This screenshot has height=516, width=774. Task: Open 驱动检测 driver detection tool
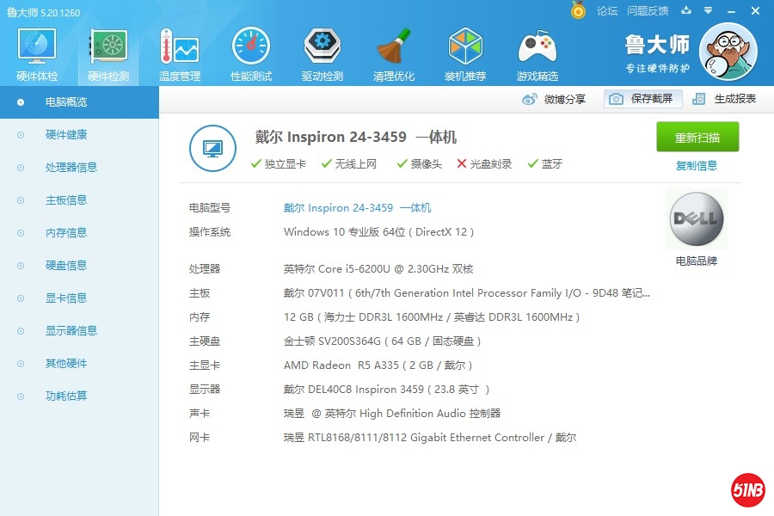coord(322,54)
